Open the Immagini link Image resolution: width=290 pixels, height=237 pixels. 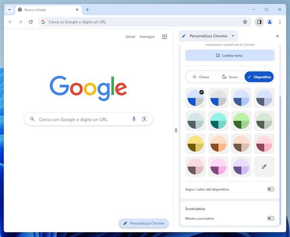tap(147, 37)
